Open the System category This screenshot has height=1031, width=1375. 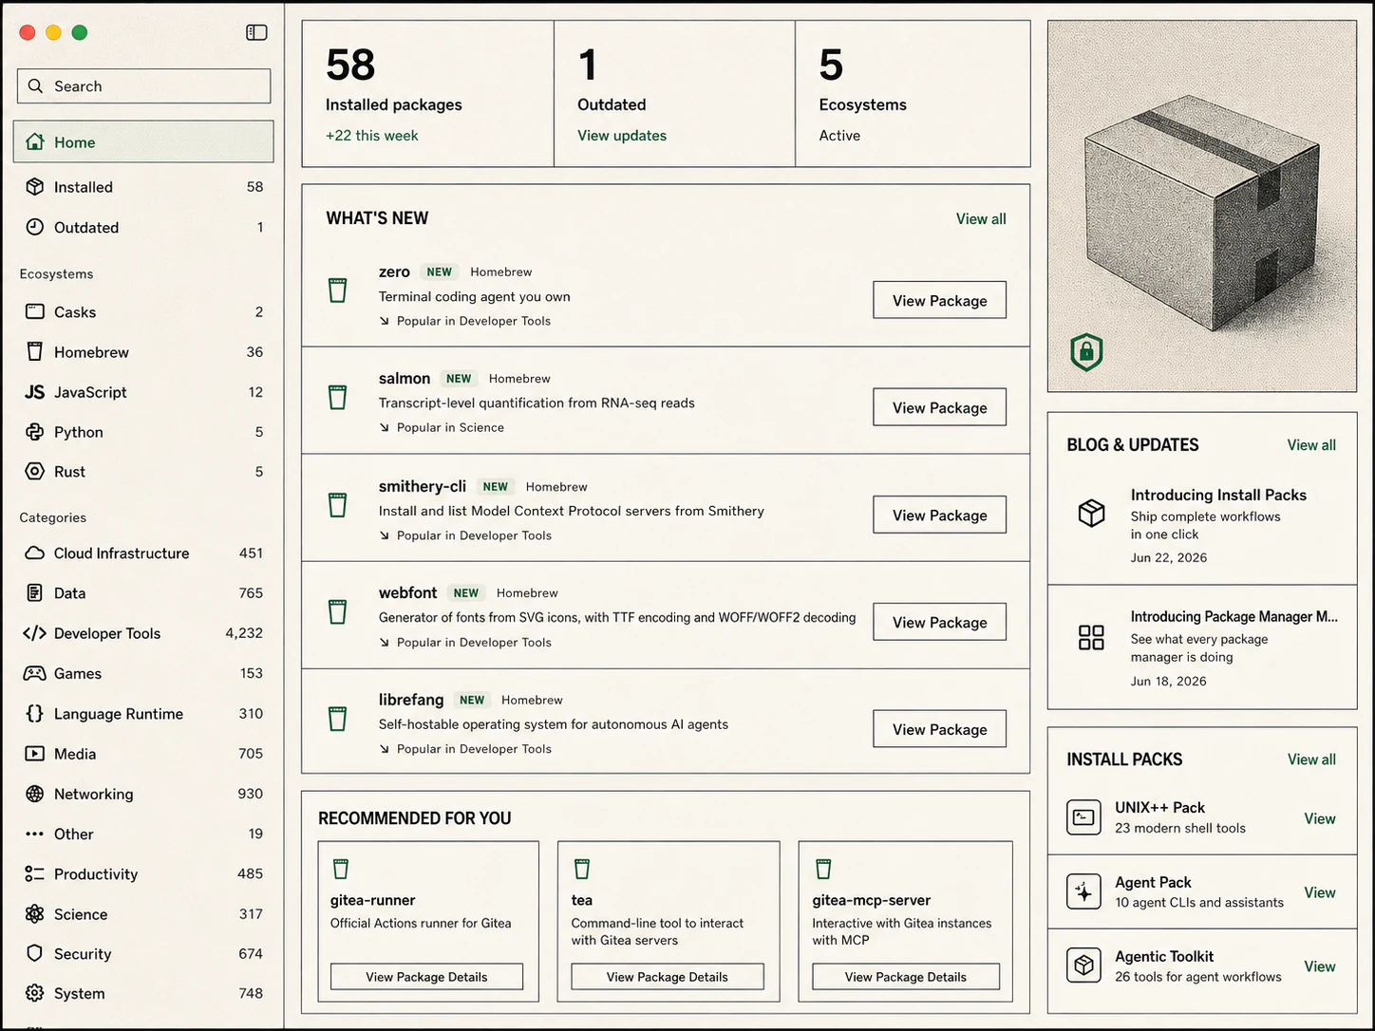pos(143,994)
